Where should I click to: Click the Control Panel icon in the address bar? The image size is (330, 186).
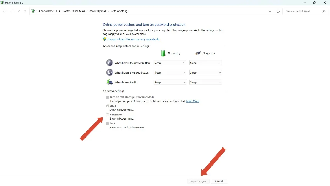(x=33, y=11)
